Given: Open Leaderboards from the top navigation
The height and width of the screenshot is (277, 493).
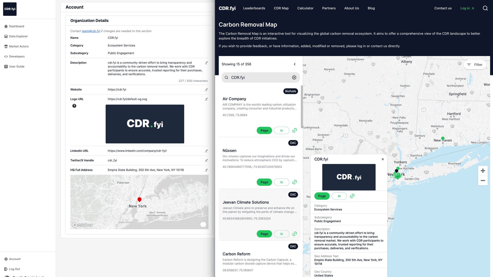Looking at the screenshot, I should (x=254, y=8).
